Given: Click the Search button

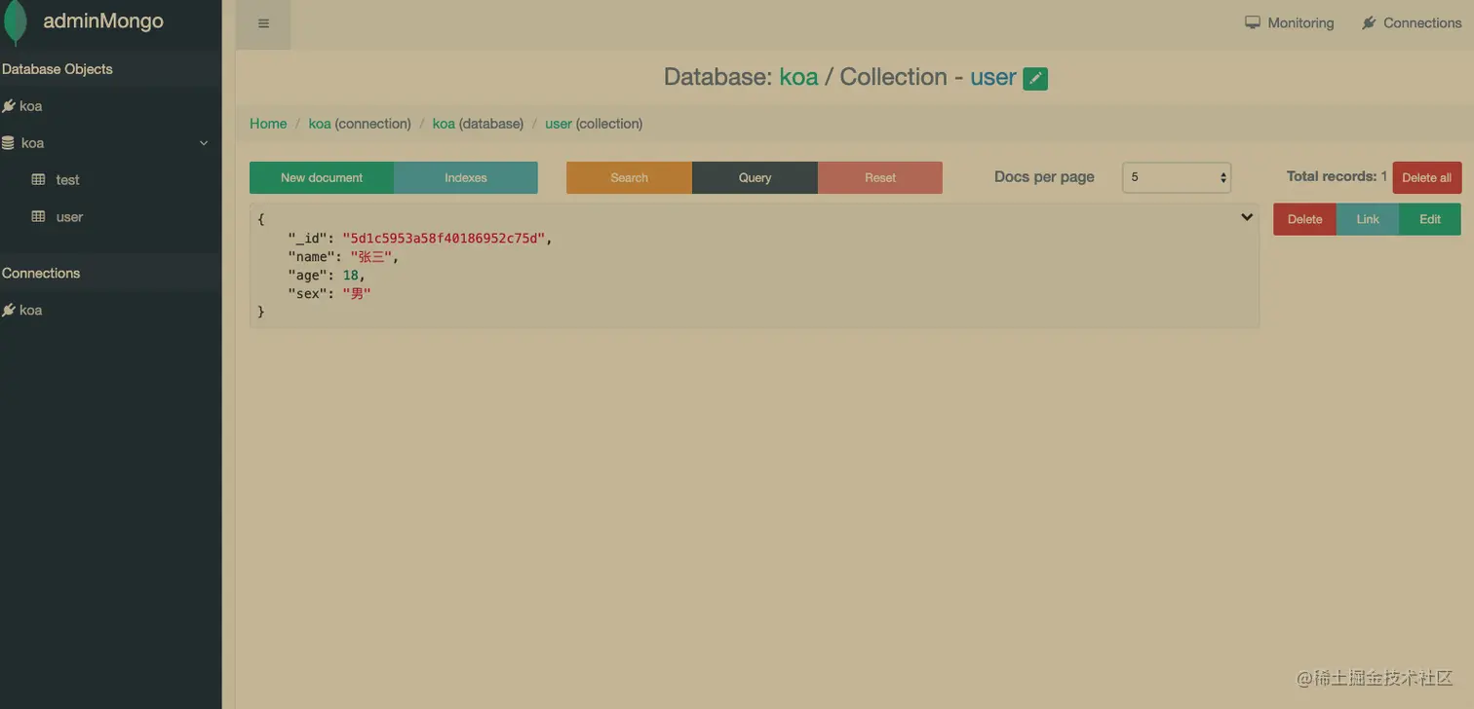Looking at the screenshot, I should click(629, 177).
